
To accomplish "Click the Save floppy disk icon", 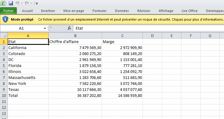I will coord(11,3).
